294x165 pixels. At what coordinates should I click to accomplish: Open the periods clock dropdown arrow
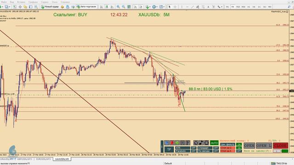click(x=157, y=7)
